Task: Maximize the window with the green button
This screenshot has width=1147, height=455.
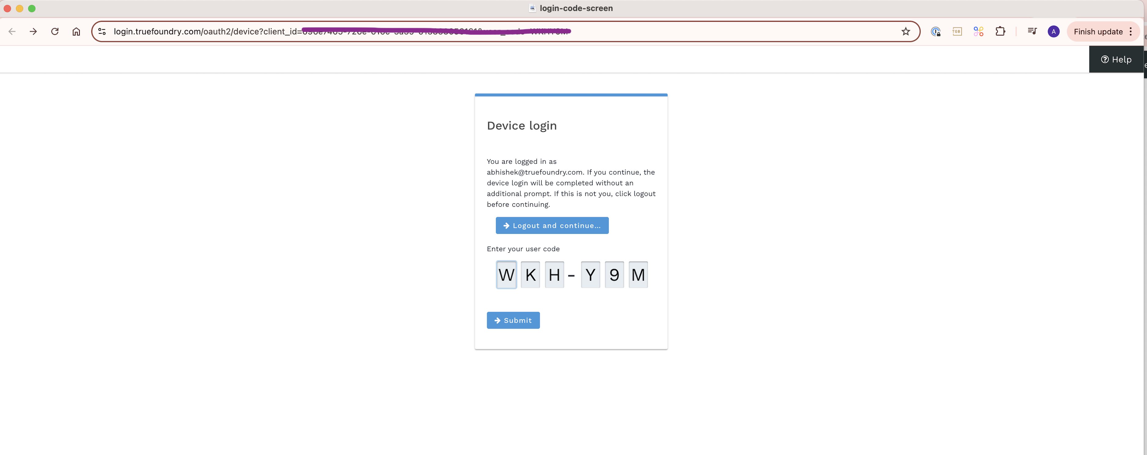Action: pyautogui.click(x=31, y=9)
